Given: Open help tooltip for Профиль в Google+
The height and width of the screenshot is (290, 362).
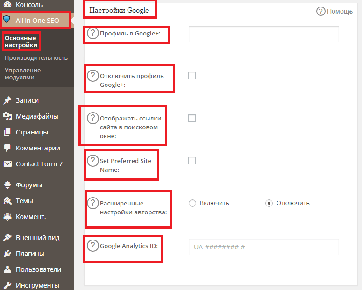Looking at the screenshot, I should [x=93, y=33].
